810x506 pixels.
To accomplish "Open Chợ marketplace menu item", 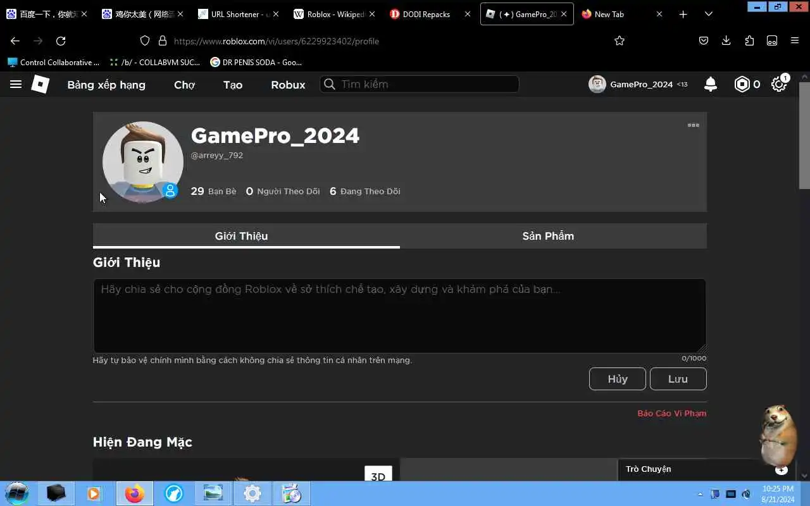I will (185, 85).
